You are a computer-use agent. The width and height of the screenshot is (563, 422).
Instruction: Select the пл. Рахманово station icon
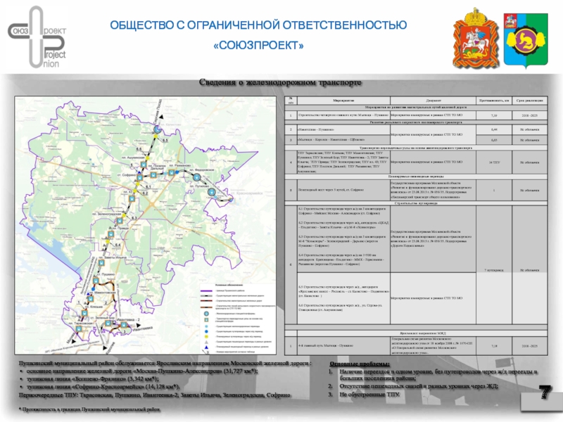[172, 172]
